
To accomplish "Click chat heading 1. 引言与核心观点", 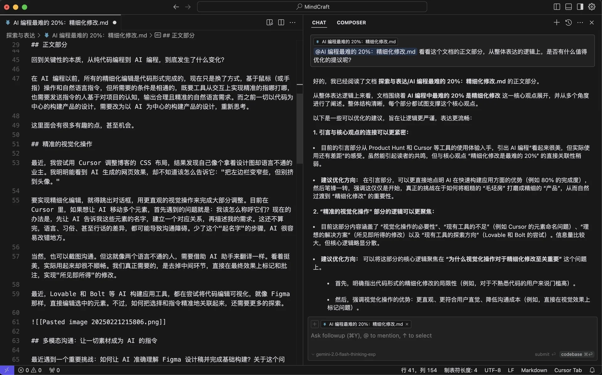I will coord(361,132).
